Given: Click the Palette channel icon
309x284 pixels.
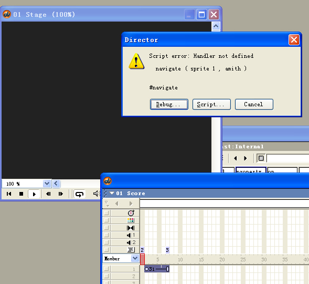Looking at the screenshot, I should 131,220.
